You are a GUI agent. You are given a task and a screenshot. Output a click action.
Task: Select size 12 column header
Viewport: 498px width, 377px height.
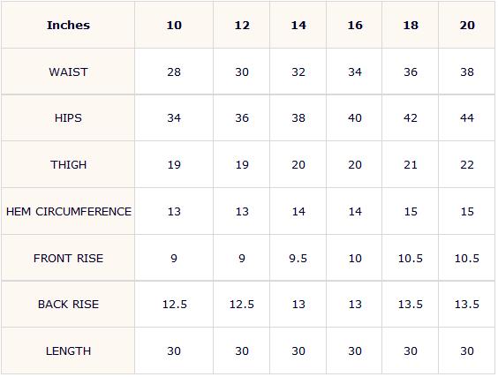(x=242, y=26)
